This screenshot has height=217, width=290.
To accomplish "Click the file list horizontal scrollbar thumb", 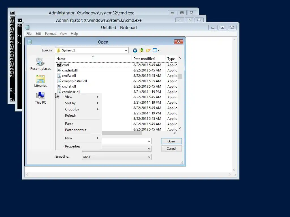I will pos(122,133).
